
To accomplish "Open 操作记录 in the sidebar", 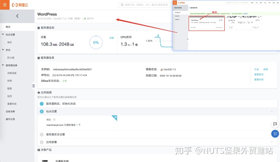I will pos(10,119).
